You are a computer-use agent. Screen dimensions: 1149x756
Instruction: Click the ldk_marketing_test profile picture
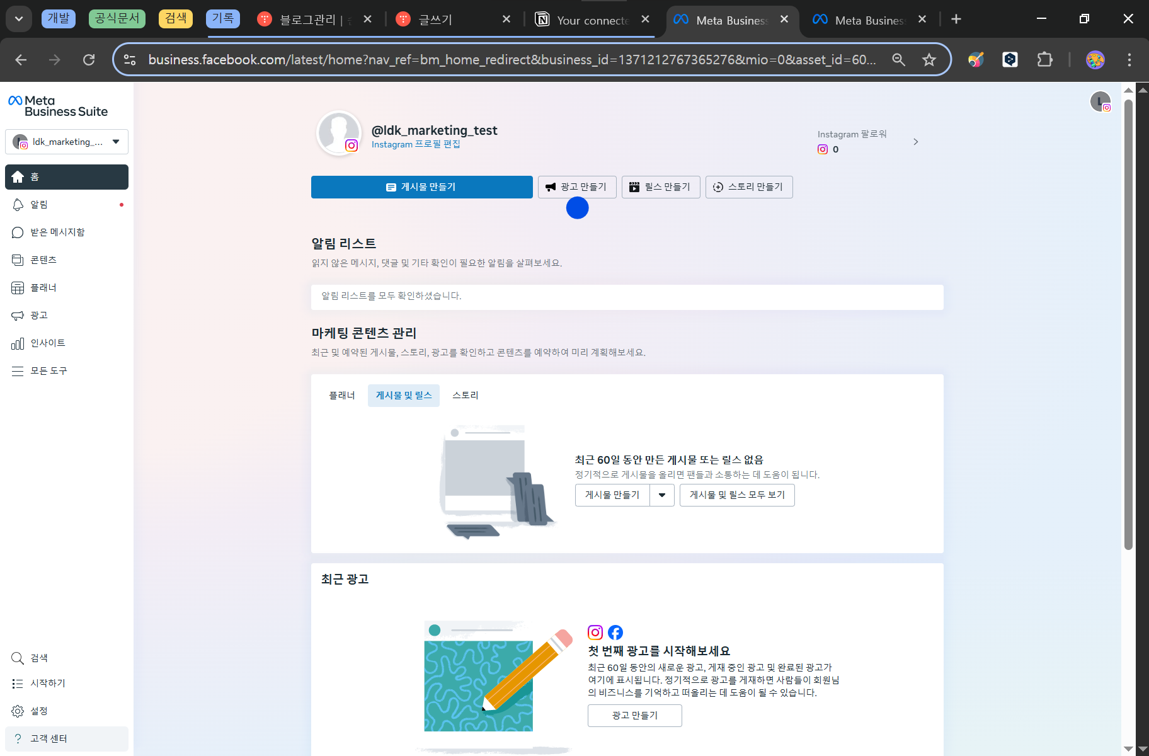[339, 133]
